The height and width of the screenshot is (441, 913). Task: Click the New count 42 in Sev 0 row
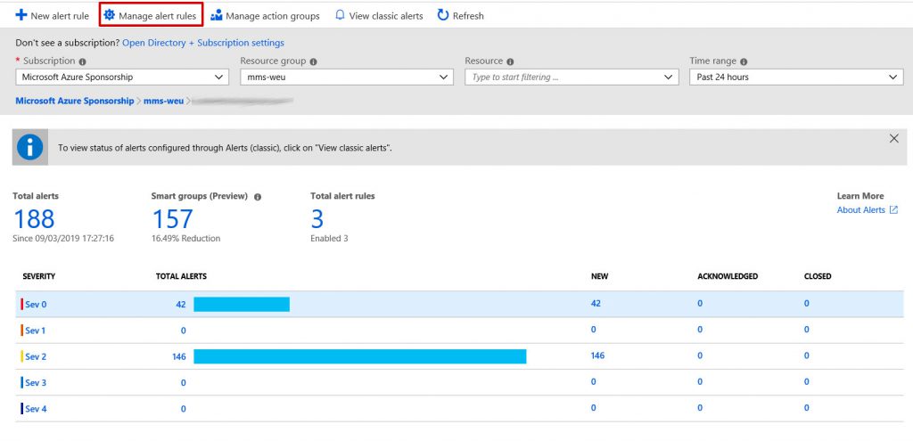(x=596, y=303)
